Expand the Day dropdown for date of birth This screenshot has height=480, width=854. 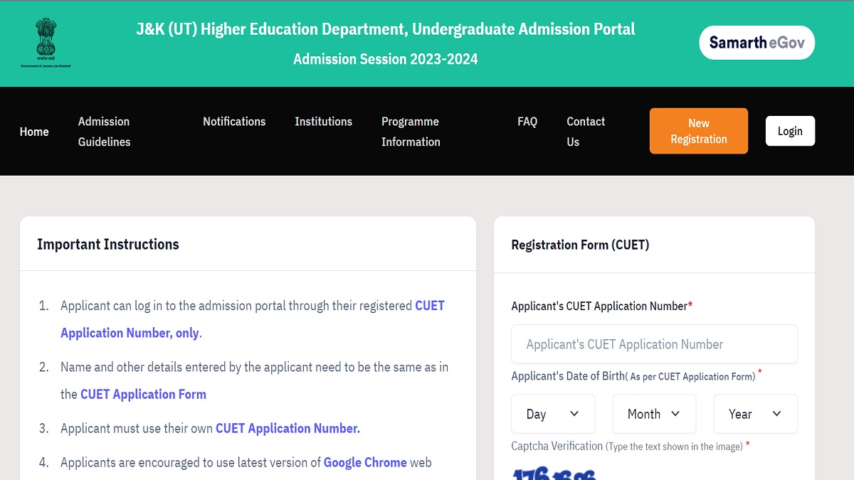(553, 414)
